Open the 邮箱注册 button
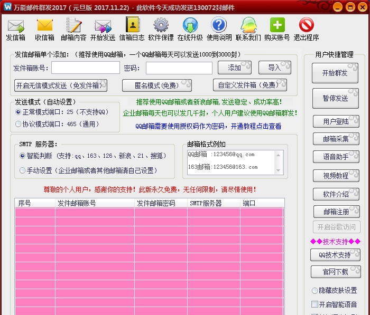370x315 pixels. (x=337, y=212)
